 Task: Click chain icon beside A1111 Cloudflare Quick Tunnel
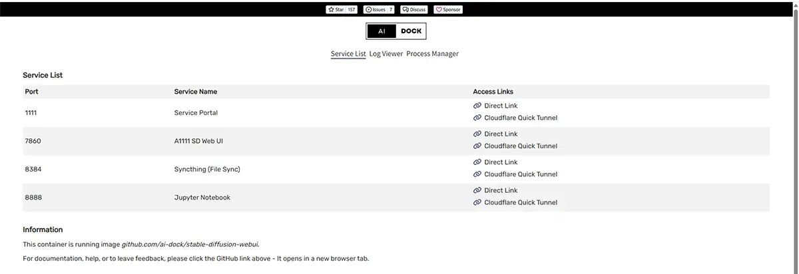click(x=477, y=146)
